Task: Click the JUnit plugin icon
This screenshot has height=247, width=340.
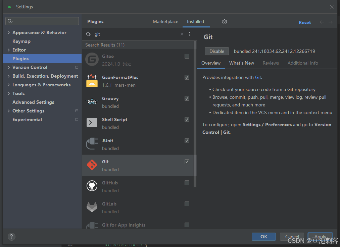Action: 92,144
